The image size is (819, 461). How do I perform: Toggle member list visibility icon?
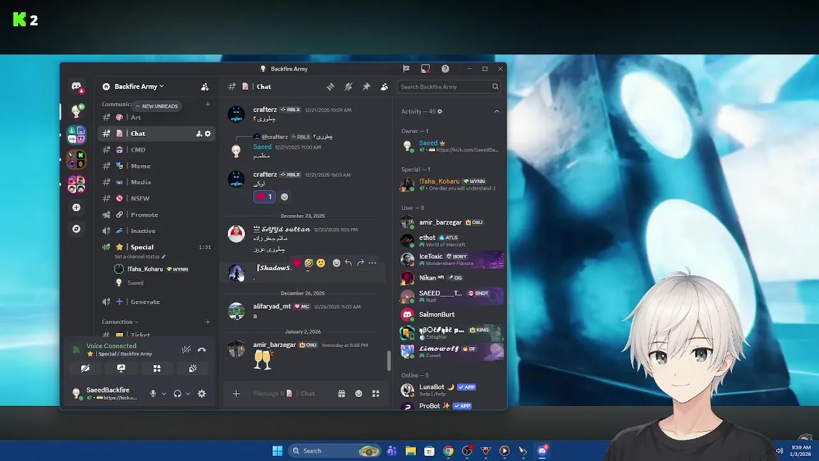point(384,86)
